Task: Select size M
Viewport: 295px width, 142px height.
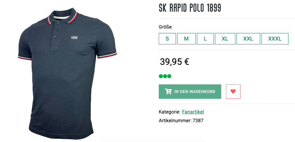Action: tap(186, 39)
